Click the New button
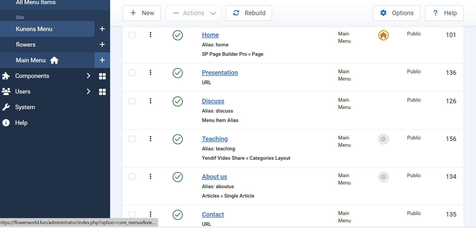The height and width of the screenshot is (228, 476). click(142, 13)
